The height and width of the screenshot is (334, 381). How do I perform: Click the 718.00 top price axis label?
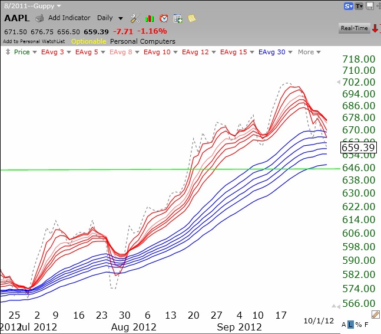click(359, 59)
